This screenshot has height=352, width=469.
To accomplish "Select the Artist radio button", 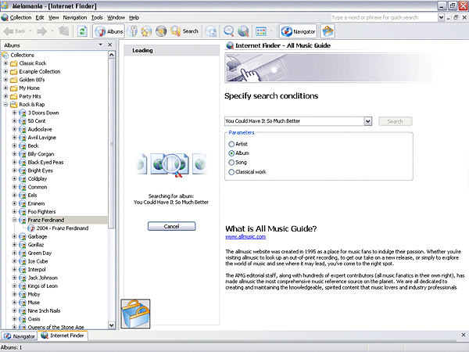I will click(x=231, y=144).
